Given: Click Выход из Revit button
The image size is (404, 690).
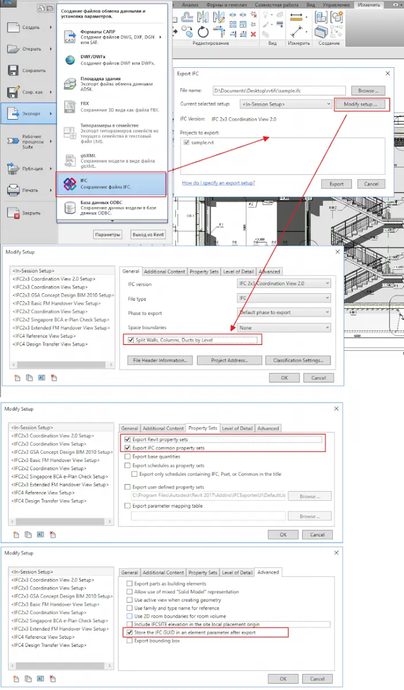Looking at the screenshot, I should click(x=148, y=235).
